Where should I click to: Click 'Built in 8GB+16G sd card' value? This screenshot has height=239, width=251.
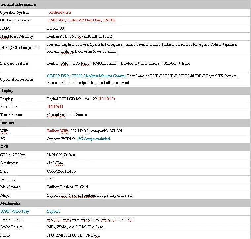[80, 36]
